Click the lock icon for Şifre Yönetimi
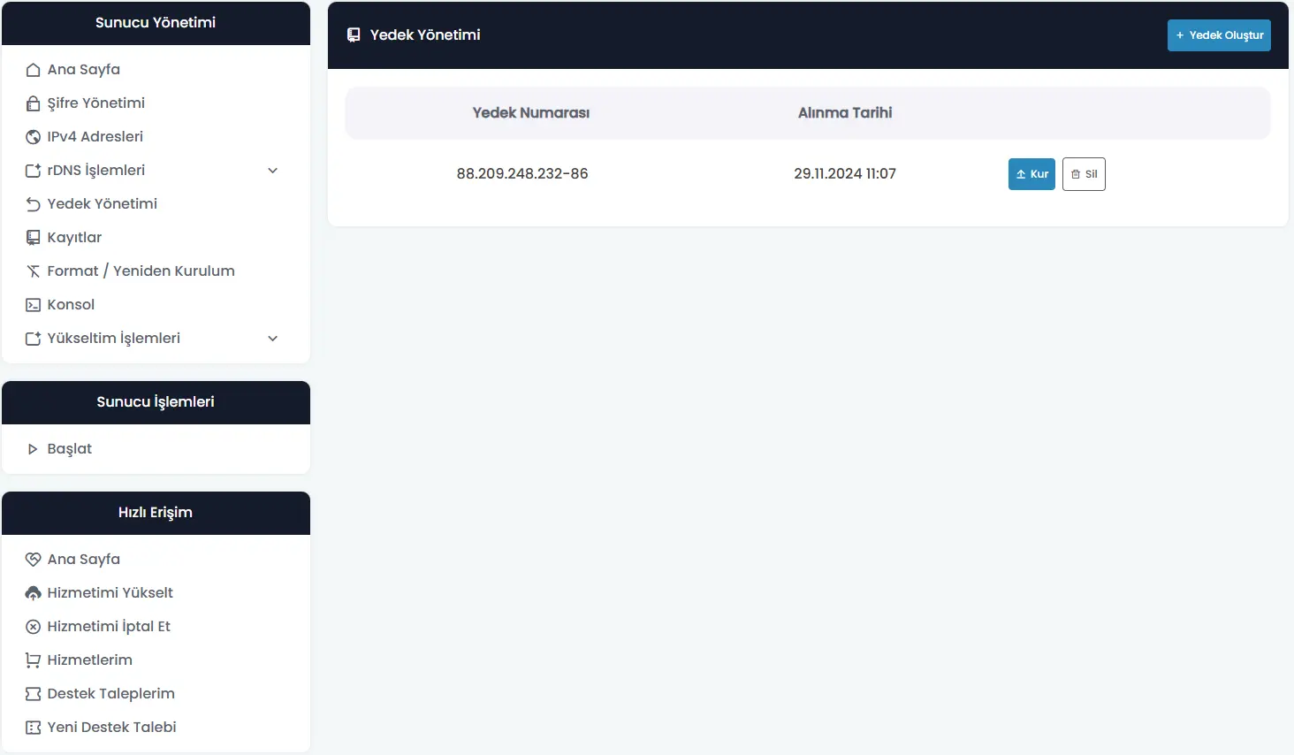 click(x=33, y=103)
